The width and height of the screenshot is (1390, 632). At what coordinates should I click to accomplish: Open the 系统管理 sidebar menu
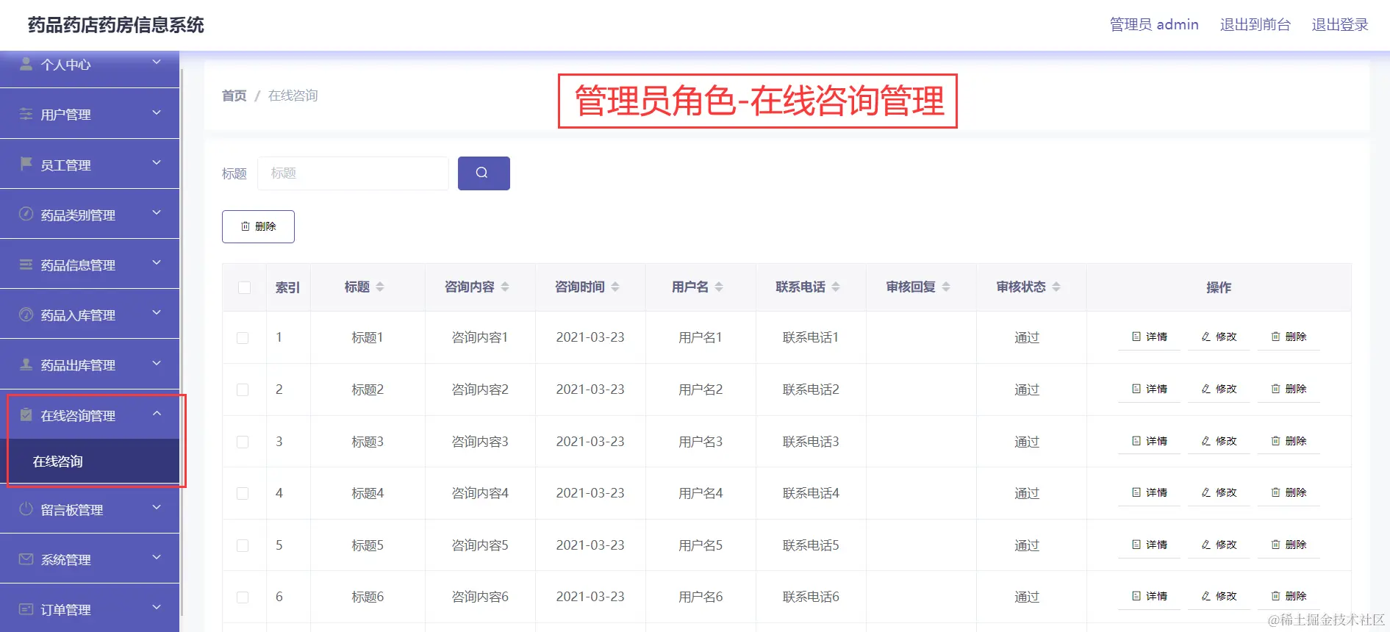coord(90,559)
